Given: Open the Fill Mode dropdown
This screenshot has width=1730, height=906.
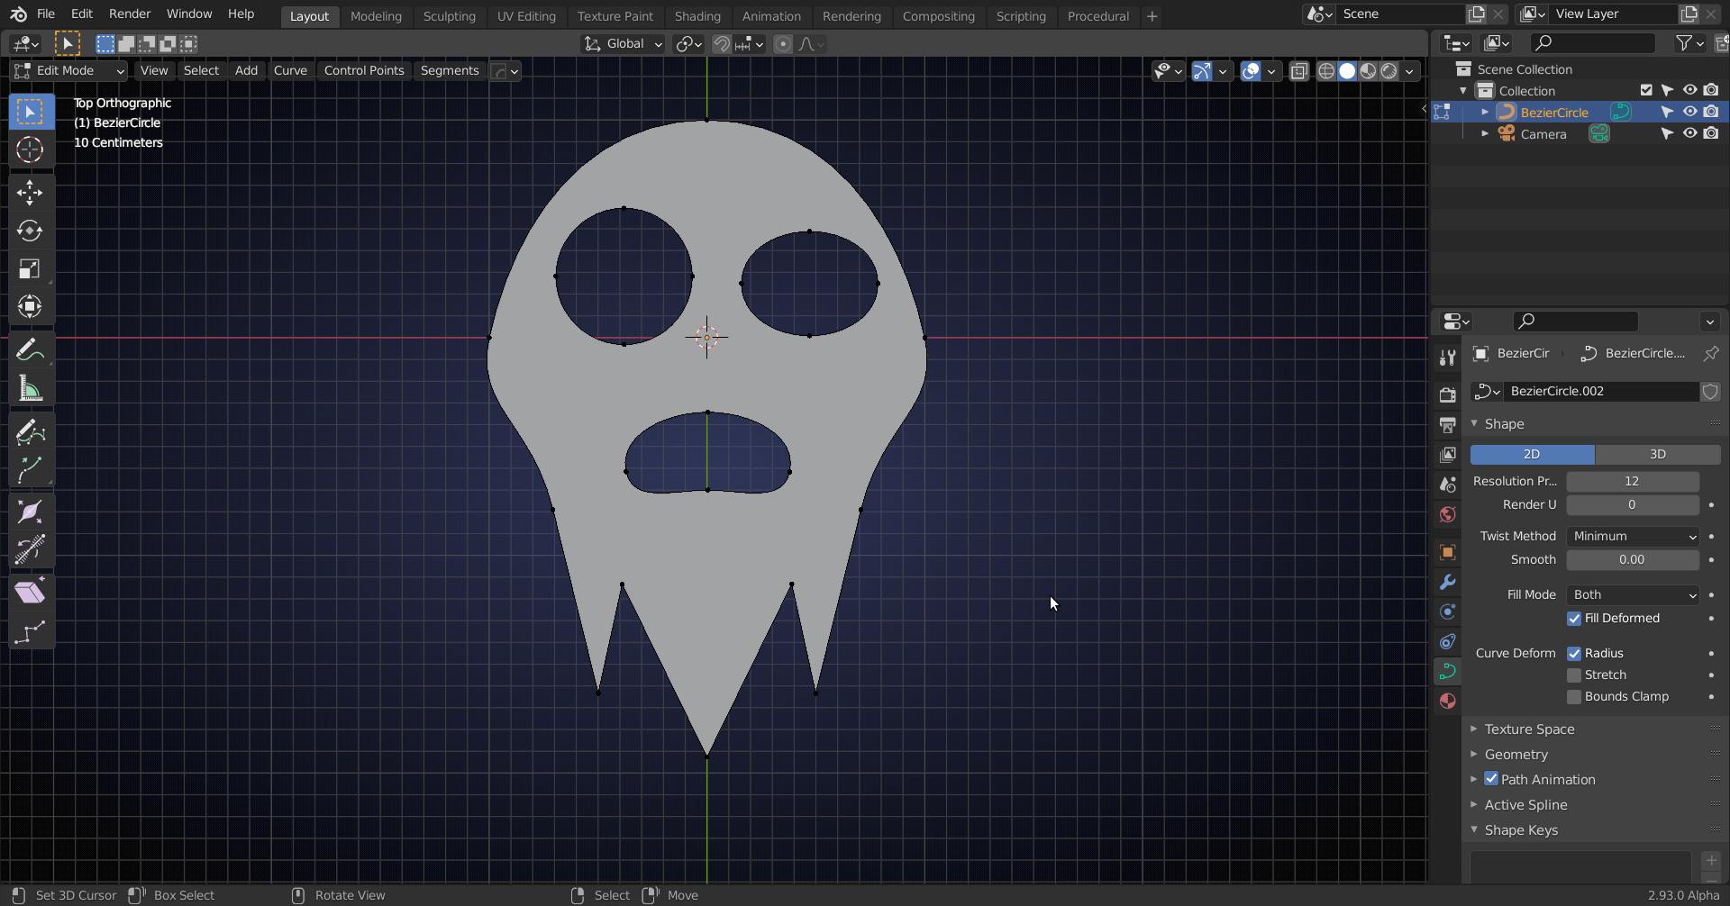Looking at the screenshot, I should [x=1633, y=594].
